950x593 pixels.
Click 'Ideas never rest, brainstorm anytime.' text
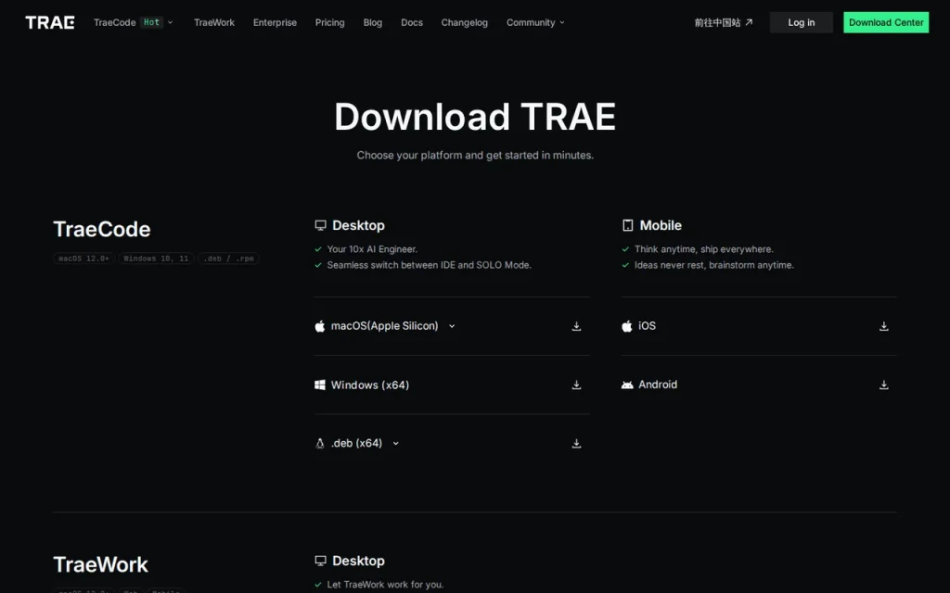pyautogui.click(x=713, y=265)
